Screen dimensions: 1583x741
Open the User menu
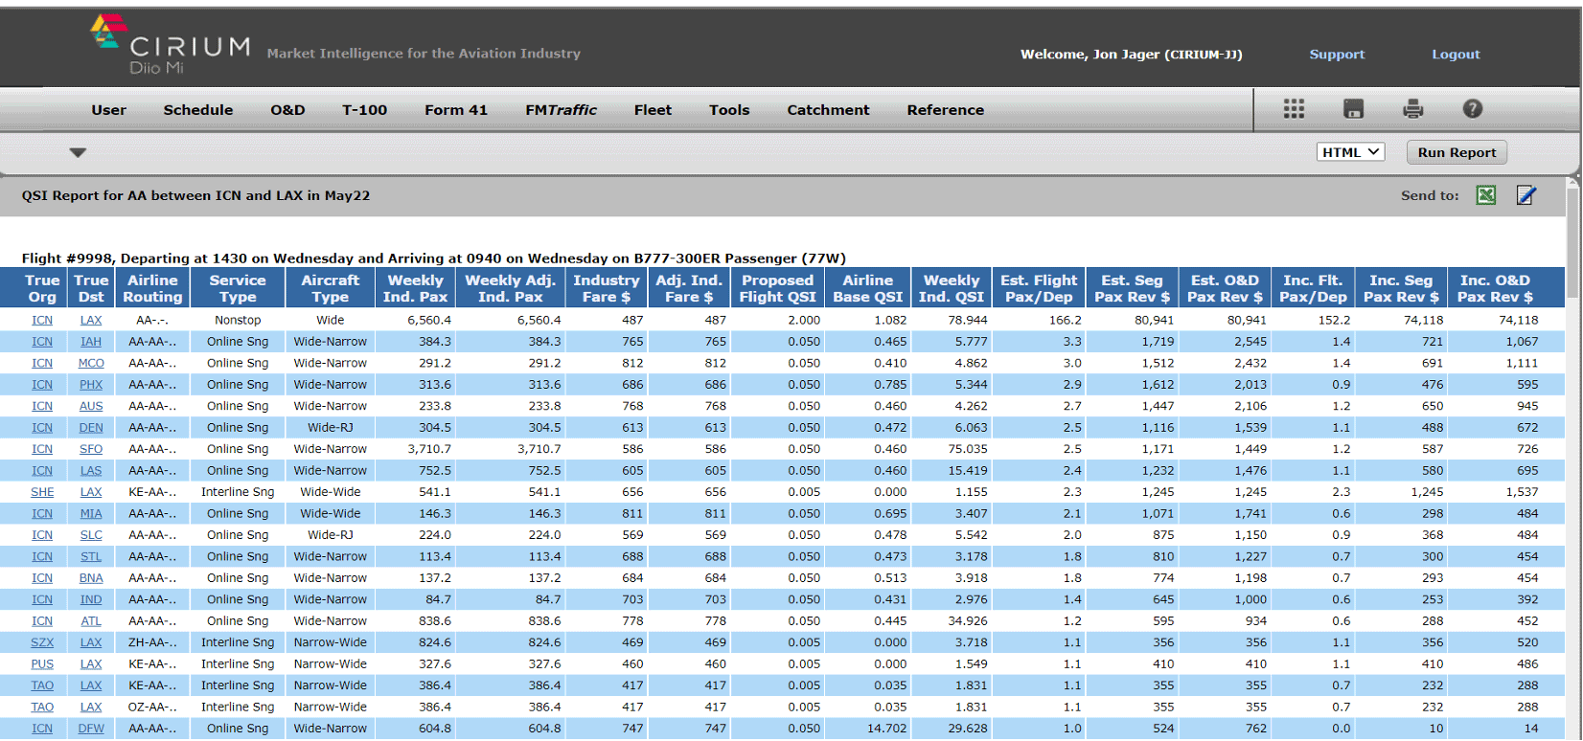tap(108, 110)
